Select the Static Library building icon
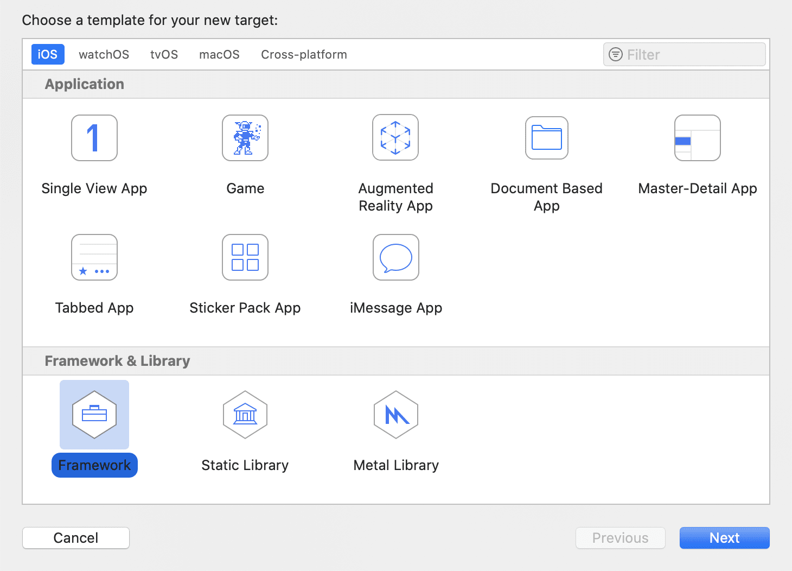The width and height of the screenshot is (792, 571). click(245, 415)
